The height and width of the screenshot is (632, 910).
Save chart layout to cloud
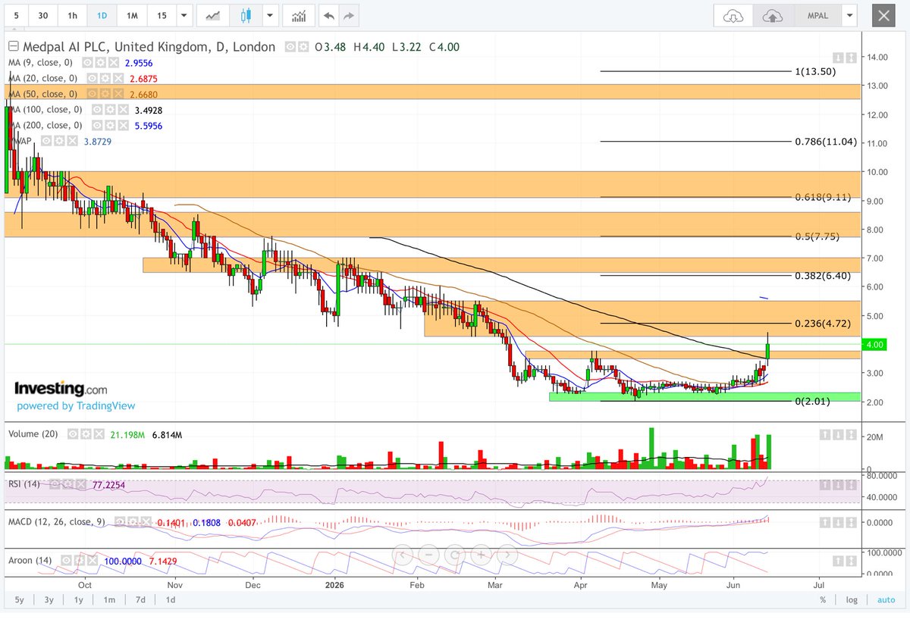coord(773,15)
